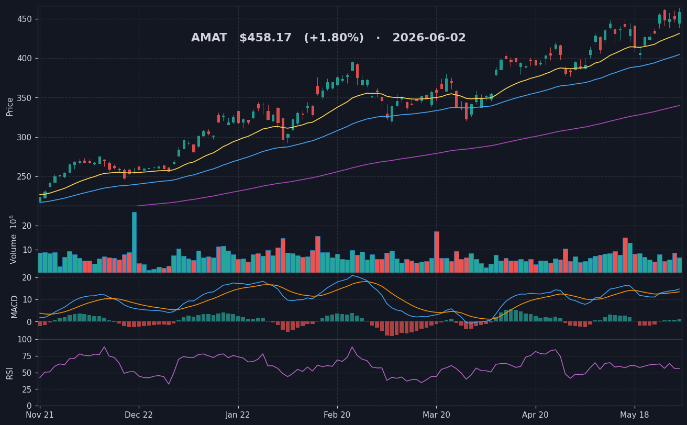Click the tall volume spike at Mar 20
This screenshot has width=687, height=425.
coord(436,252)
